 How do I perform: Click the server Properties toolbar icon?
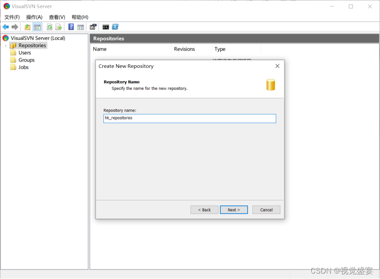point(93,27)
